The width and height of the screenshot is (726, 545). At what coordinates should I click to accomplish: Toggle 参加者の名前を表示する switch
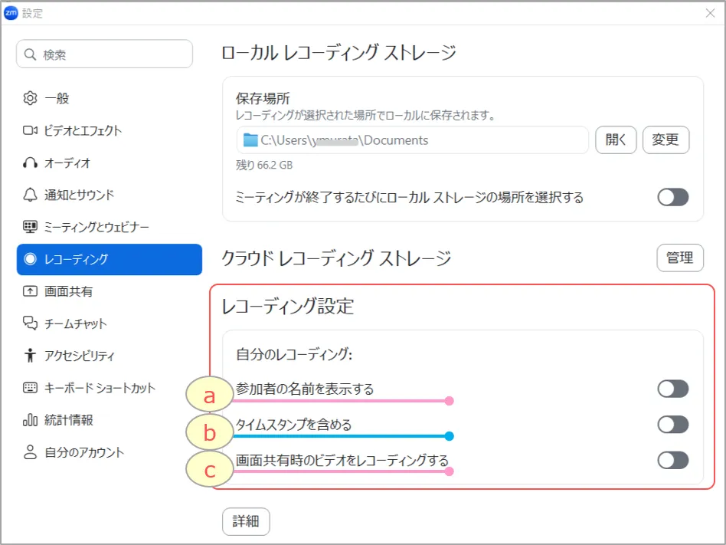tap(672, 389)
